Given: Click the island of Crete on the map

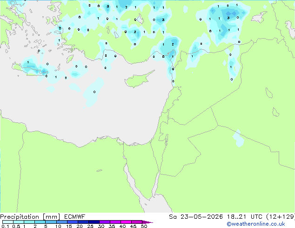Looking at the screenshot, I should pos(29,71).
